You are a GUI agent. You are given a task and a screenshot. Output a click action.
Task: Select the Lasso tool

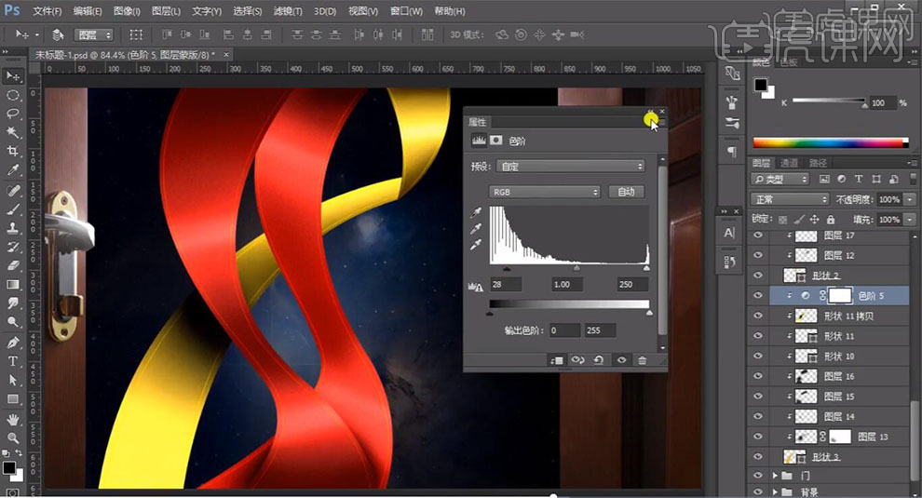(13, 114)
